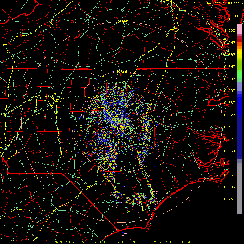This screenshot has width=244, height=244.
Task: Select the 0.360 scale value
Action: [230, 175]
